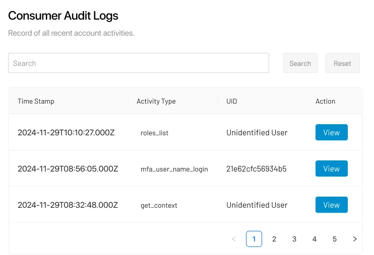The image size is (374, 255).
Task: Open pagination page 5
Action: click(334, 239)
